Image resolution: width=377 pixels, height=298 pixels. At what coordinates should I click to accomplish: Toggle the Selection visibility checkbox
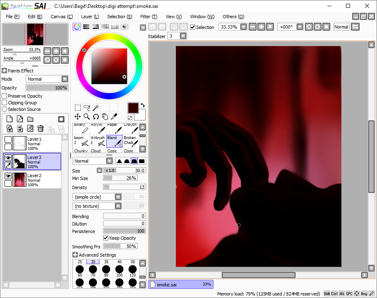coord(192,27)
